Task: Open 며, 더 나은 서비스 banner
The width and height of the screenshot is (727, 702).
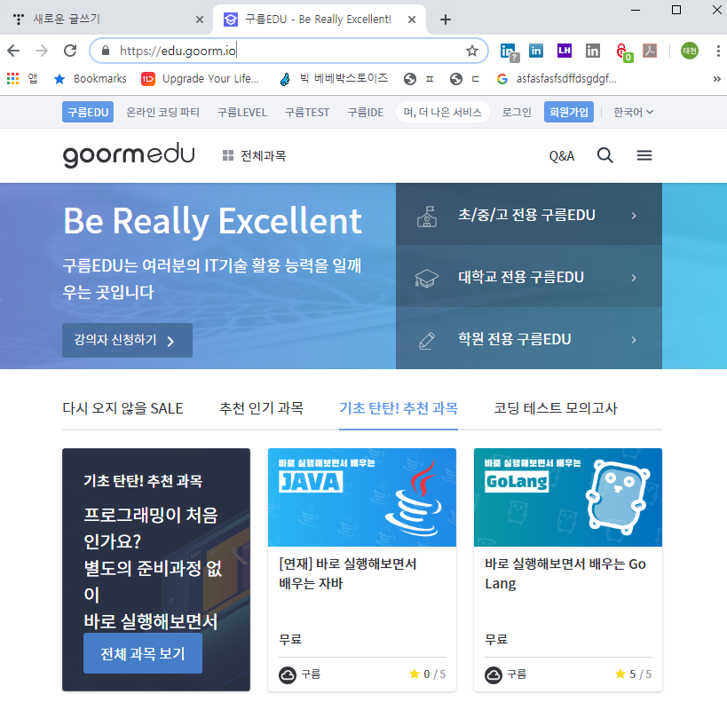Action: pyautogui.click(x=443, y=112)
